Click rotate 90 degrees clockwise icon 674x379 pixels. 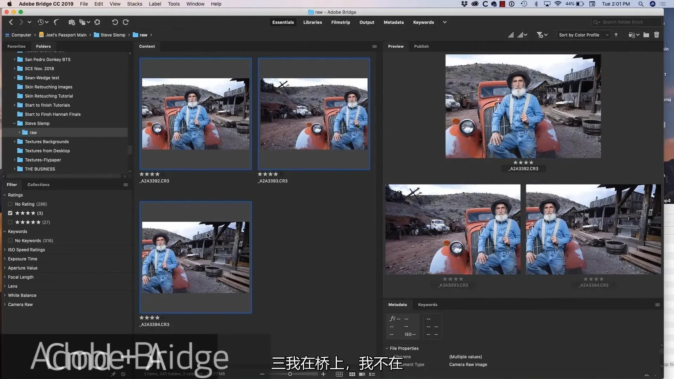[126, 22]
